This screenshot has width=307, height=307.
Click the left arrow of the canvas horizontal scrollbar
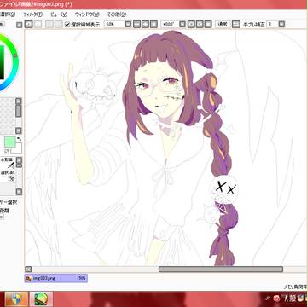point(28,269)
